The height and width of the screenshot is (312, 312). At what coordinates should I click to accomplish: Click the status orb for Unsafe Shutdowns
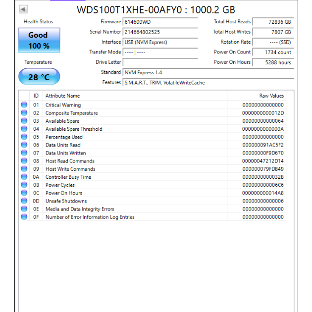(x=24, y=201)
